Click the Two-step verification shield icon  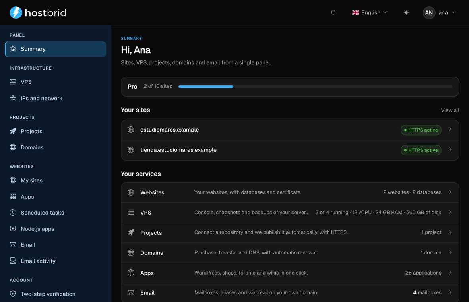pyautogui.click(x=13, y=294)
